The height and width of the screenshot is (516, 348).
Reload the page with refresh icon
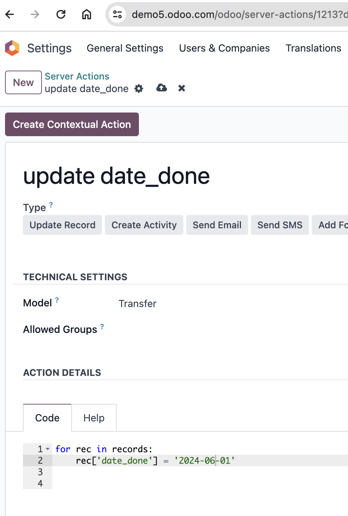pyautogui.click(x=61, y=14)
